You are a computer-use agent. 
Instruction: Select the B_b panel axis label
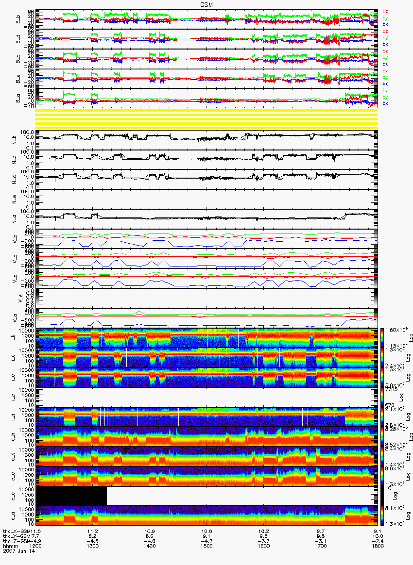[x=18, y=19]
